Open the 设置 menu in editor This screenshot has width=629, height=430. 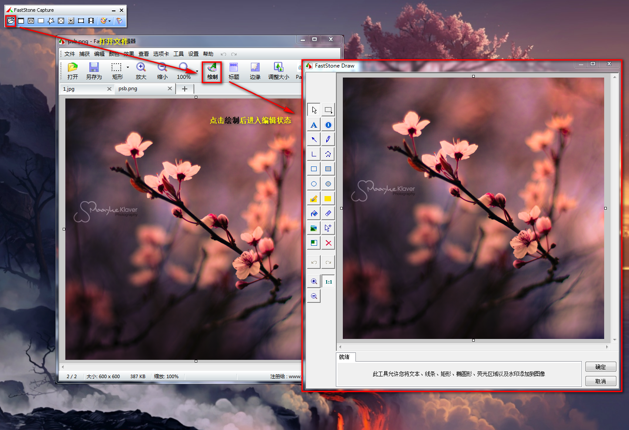(x=193, y=54)
